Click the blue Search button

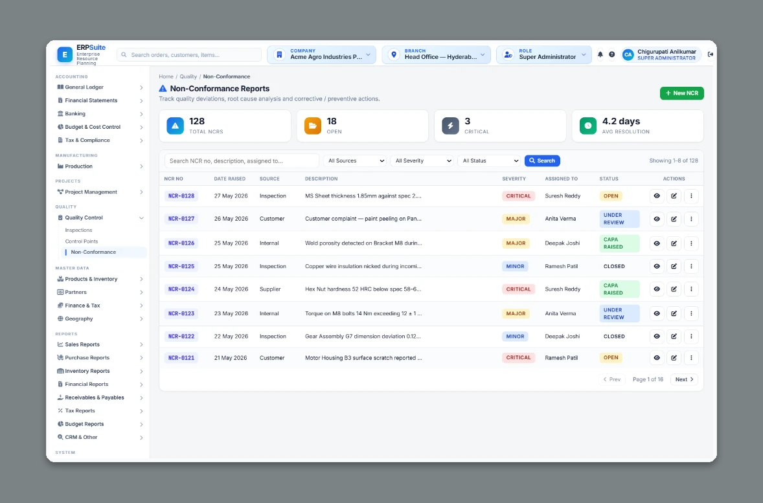[x=542, y=161]
